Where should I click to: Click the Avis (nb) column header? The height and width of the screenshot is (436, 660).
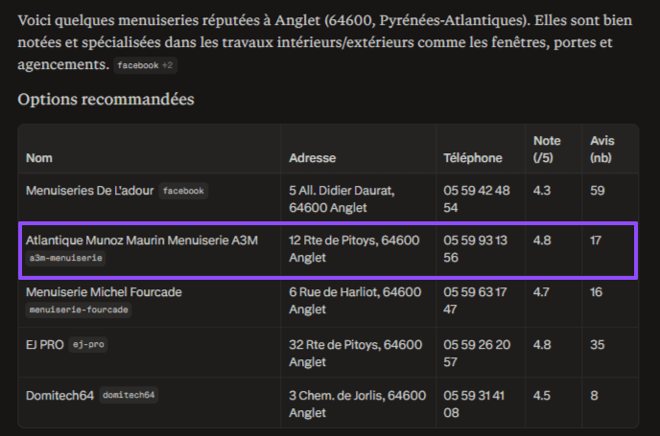click(x=601, y=149)
